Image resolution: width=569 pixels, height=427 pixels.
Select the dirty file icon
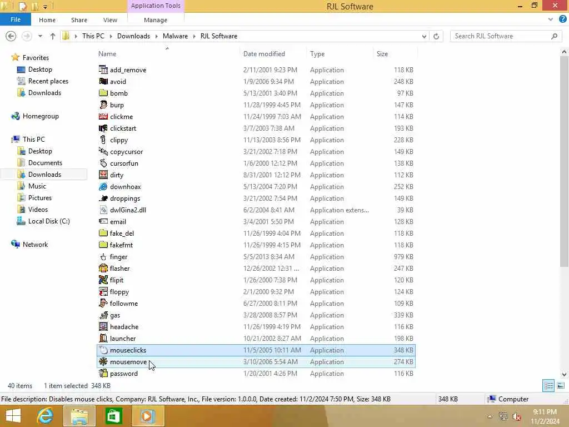pyautogui.click(x=103, y=175)
